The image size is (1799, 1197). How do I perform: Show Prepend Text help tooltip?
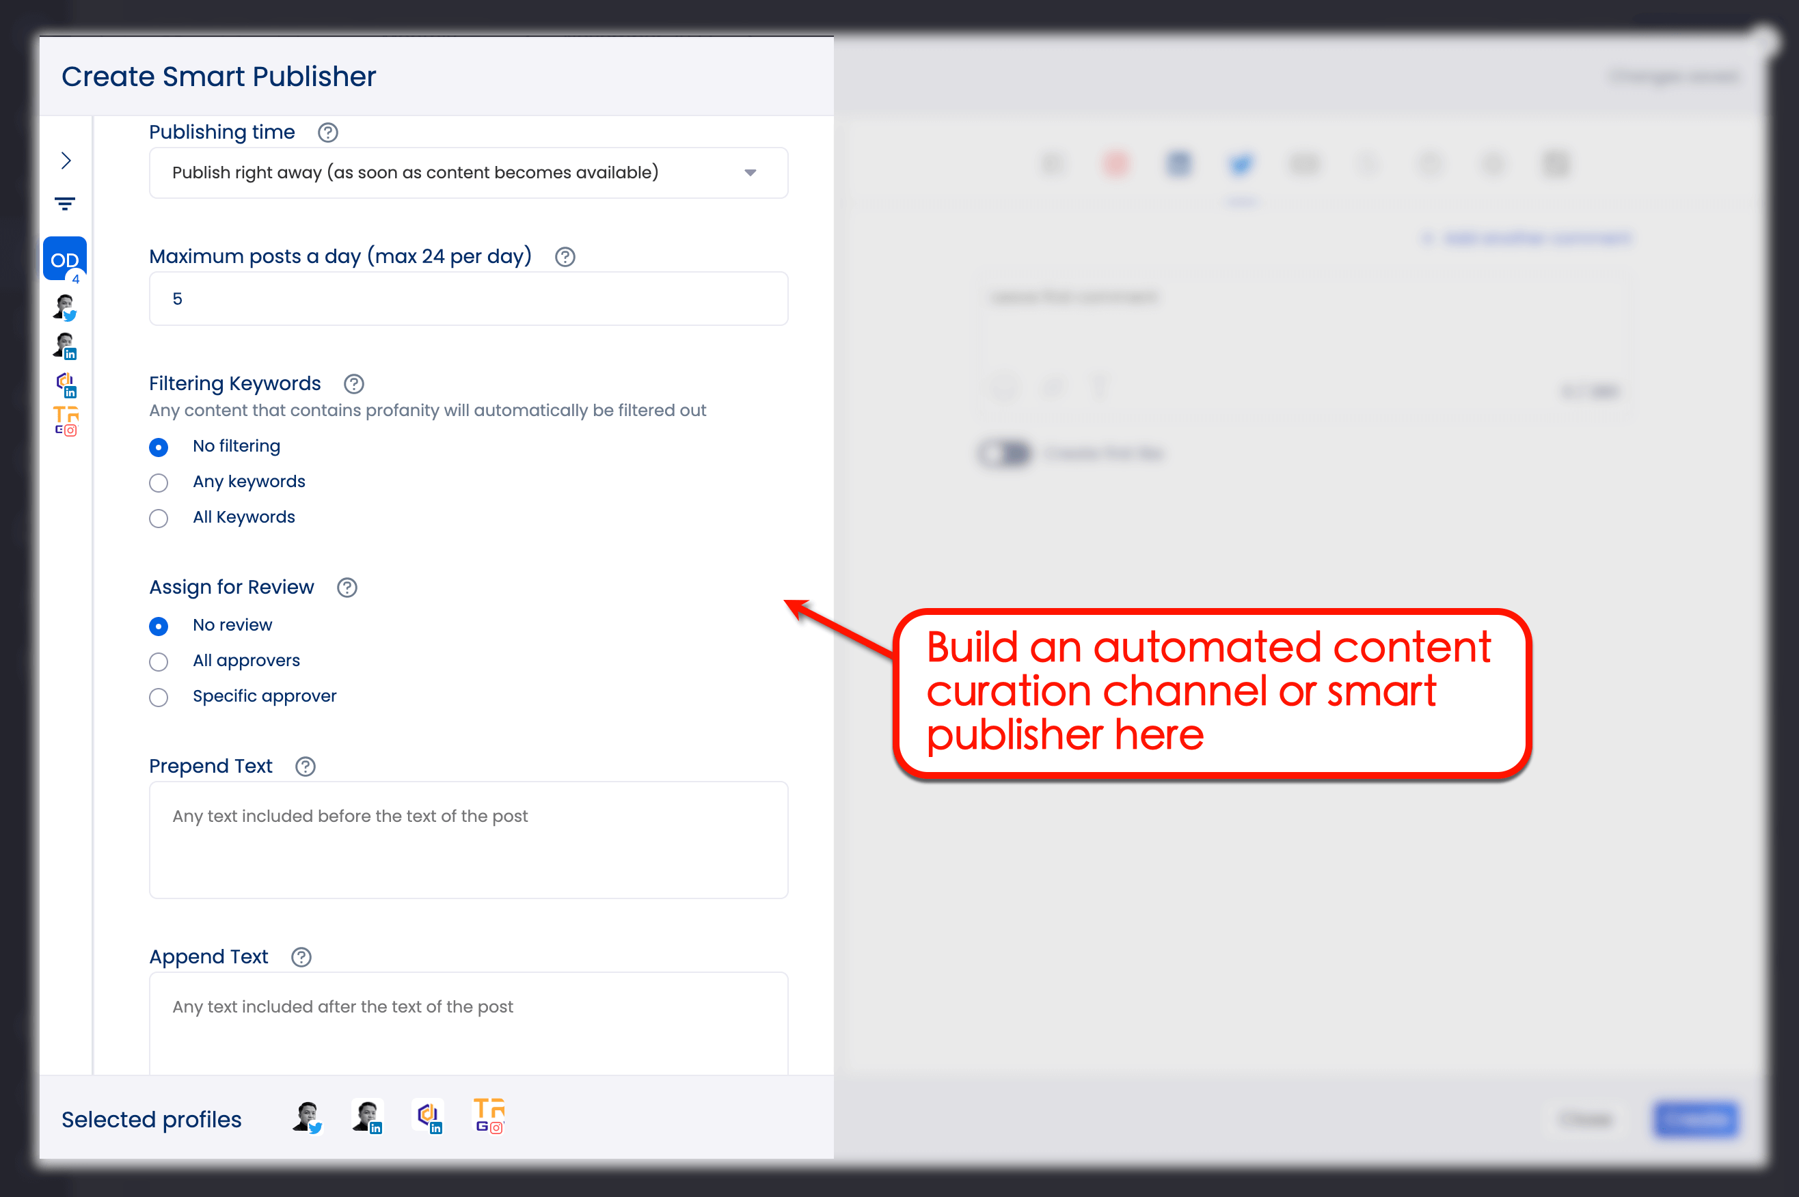(x=306, y=767)
